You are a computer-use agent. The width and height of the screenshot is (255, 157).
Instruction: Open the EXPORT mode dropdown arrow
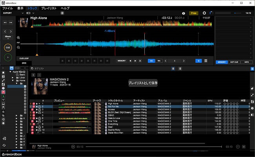pos(23,13)
